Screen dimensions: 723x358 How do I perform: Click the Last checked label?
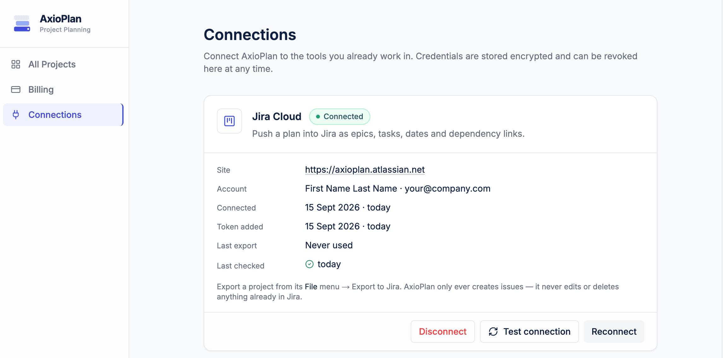point(240,266)
